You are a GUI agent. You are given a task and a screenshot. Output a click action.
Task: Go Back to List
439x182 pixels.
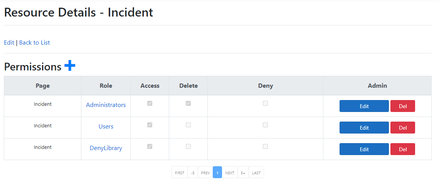(34, 43)
